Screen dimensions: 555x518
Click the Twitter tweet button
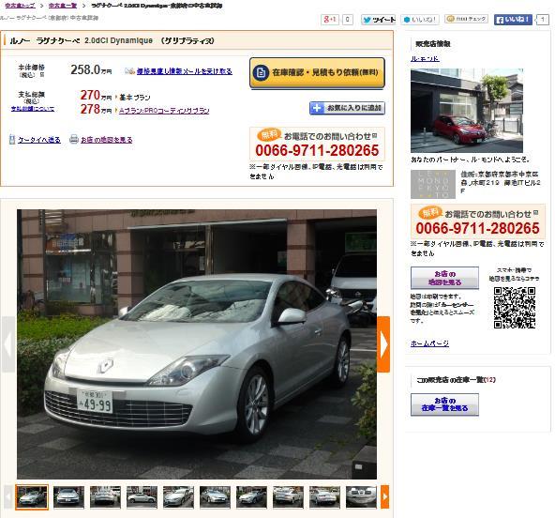[378, 20]
